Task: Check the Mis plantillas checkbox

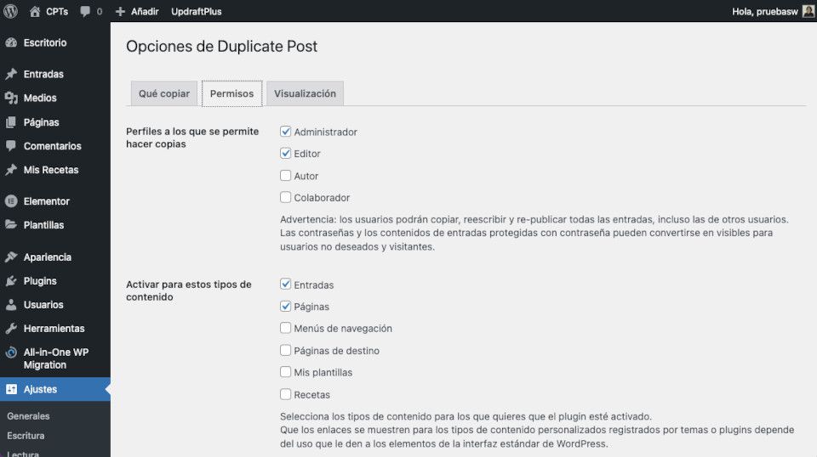Action: [285, 372]
